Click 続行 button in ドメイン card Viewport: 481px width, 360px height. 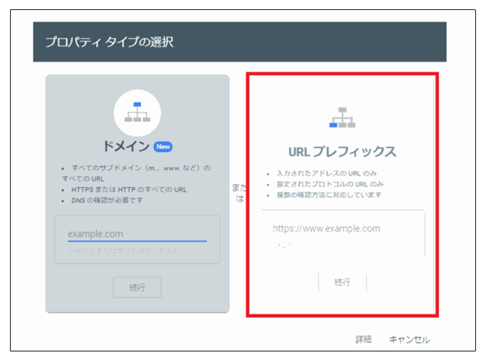coord(137,288)
